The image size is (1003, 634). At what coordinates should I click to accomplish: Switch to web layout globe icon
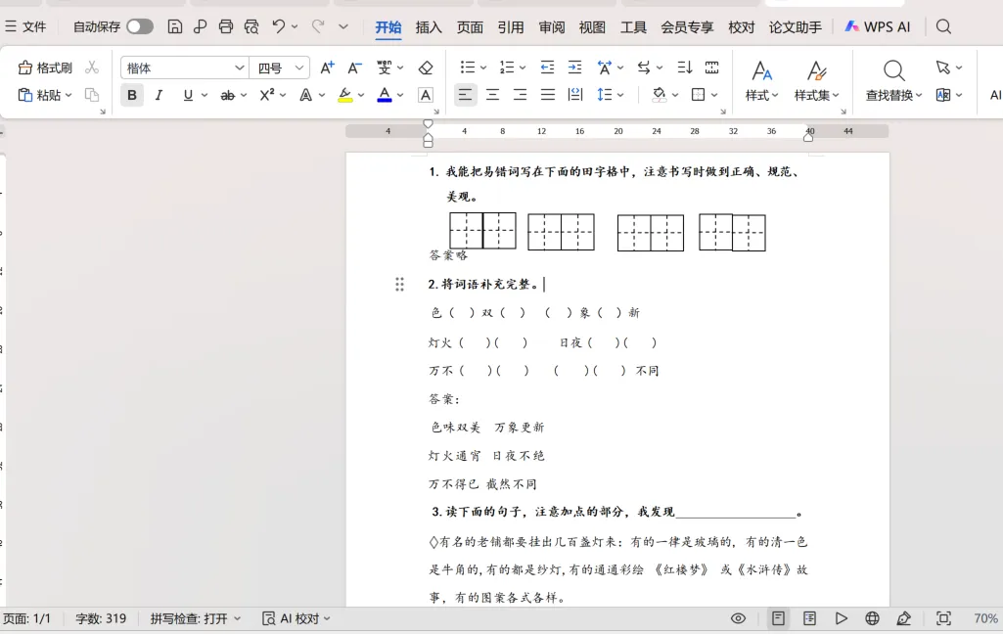[872, 618]
